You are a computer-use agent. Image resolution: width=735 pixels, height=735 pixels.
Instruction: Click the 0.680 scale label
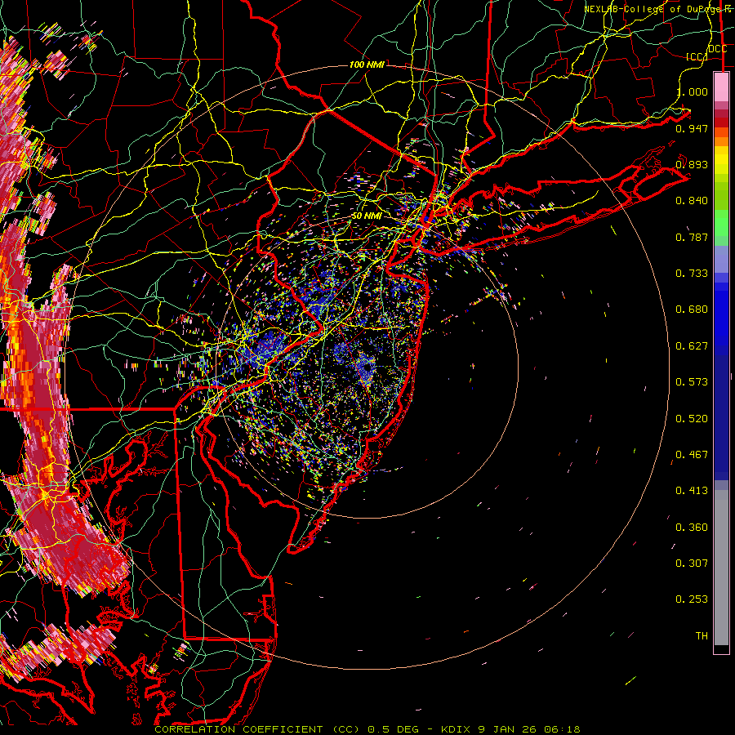point(692,310)
